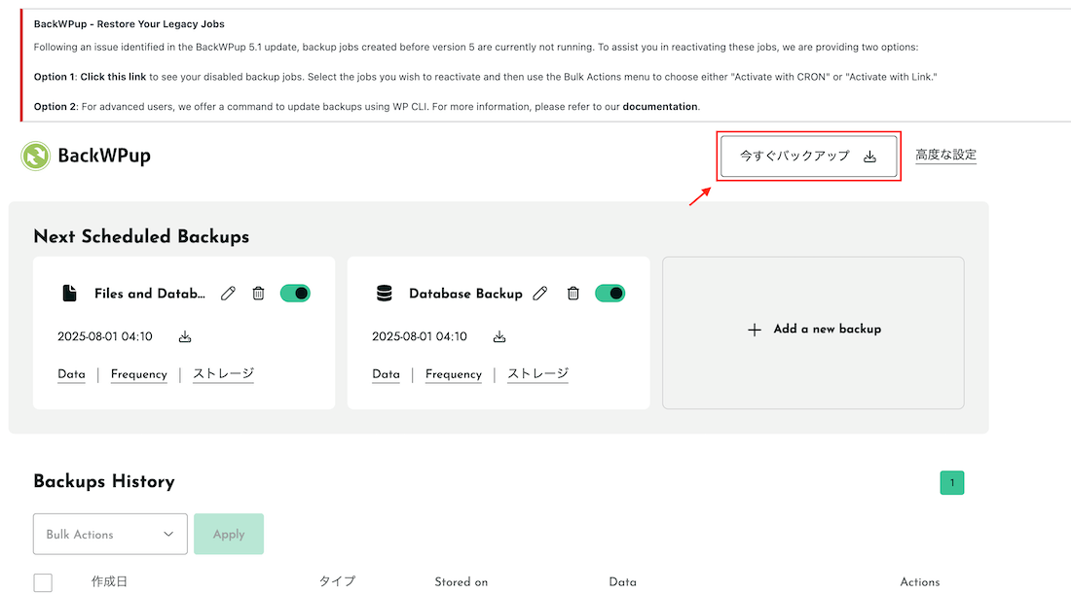Open 高度な設定 advanced settings link

pyautogui.click(x=946, y=155)
